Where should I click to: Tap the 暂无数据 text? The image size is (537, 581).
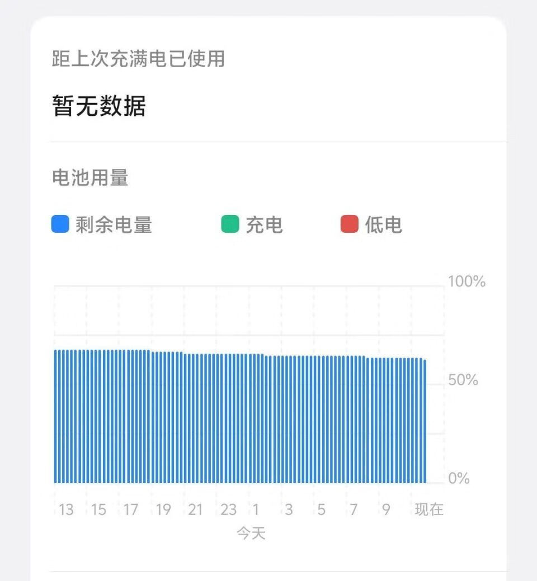tap(99, 106)
